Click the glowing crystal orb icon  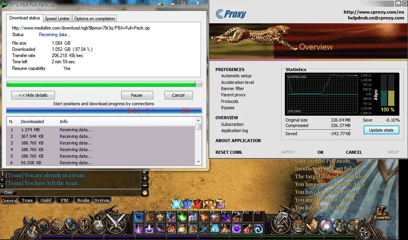pyautogui.click(x=326, y=225)
